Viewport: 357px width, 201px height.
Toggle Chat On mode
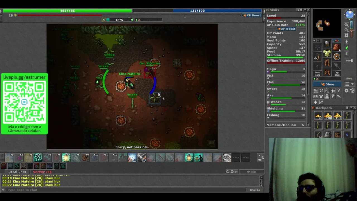255,190
